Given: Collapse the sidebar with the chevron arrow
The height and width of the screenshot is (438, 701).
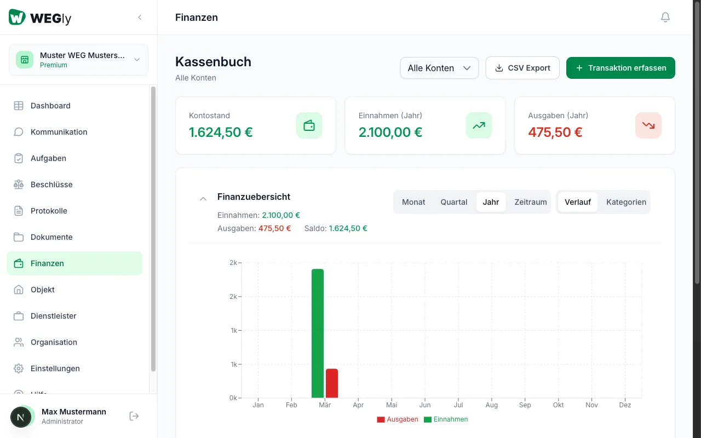Looking at the screenshot, I should pos(140,18).
